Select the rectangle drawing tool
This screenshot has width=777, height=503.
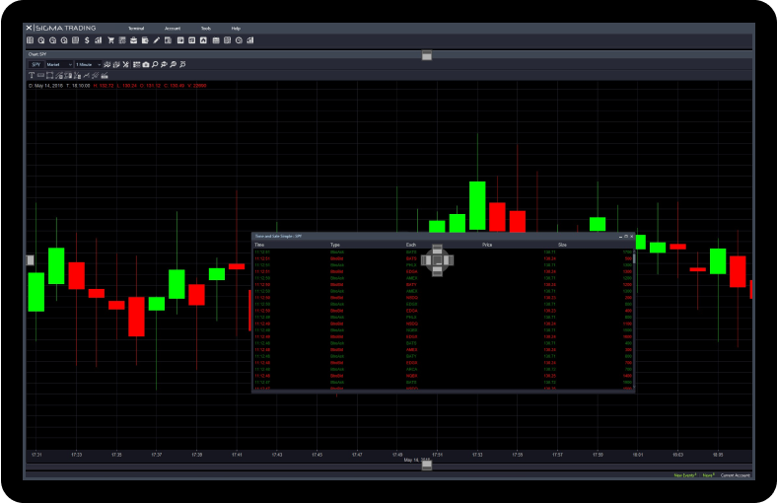[50, 75]
